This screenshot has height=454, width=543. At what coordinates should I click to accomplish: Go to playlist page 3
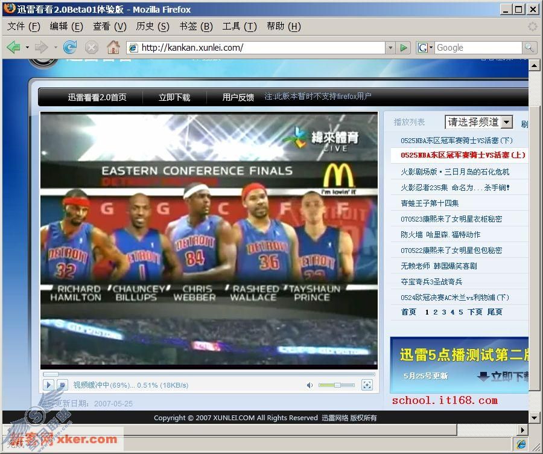tap(444, 312)
